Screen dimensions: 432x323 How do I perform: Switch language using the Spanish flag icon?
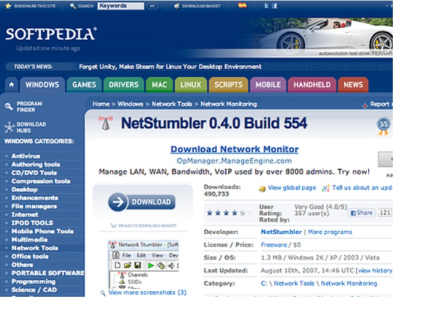coord(243,5)
